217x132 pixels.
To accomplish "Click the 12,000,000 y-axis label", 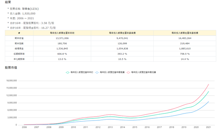I will [x=11, y=96].
